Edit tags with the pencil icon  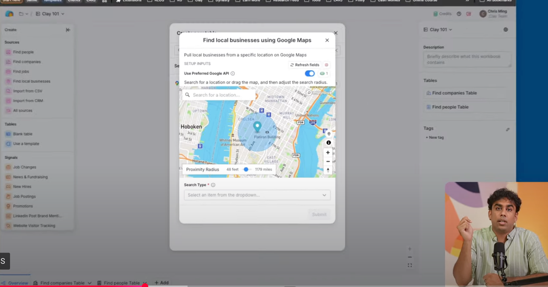pyautogui.click(x=508, y=129)
